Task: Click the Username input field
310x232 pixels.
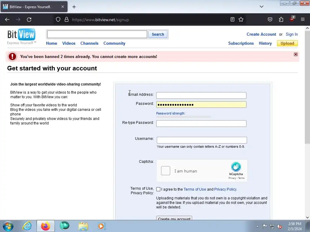Action: click(202, 140)
